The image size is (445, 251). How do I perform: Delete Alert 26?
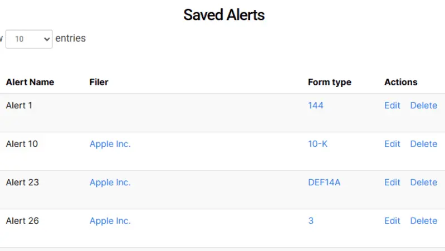pyautogui.click(x=423, y=221)
